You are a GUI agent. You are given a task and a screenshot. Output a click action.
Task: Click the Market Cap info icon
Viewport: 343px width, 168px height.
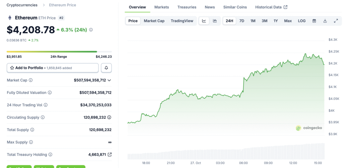(x=31, y=80)
